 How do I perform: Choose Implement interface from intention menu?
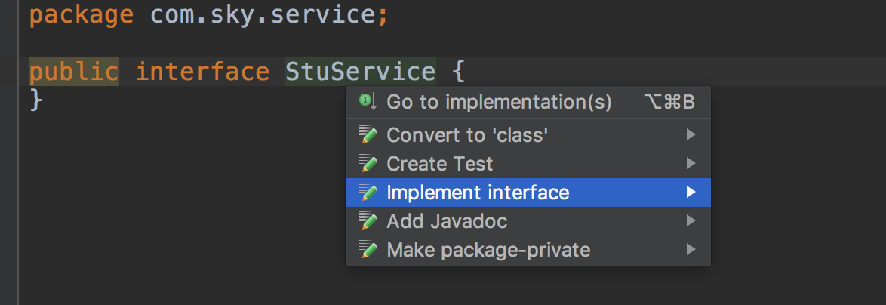[528, 193]
